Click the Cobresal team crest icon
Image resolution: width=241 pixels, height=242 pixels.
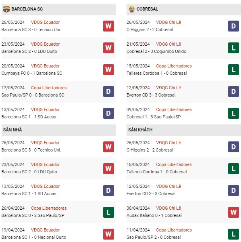(132, 9)
